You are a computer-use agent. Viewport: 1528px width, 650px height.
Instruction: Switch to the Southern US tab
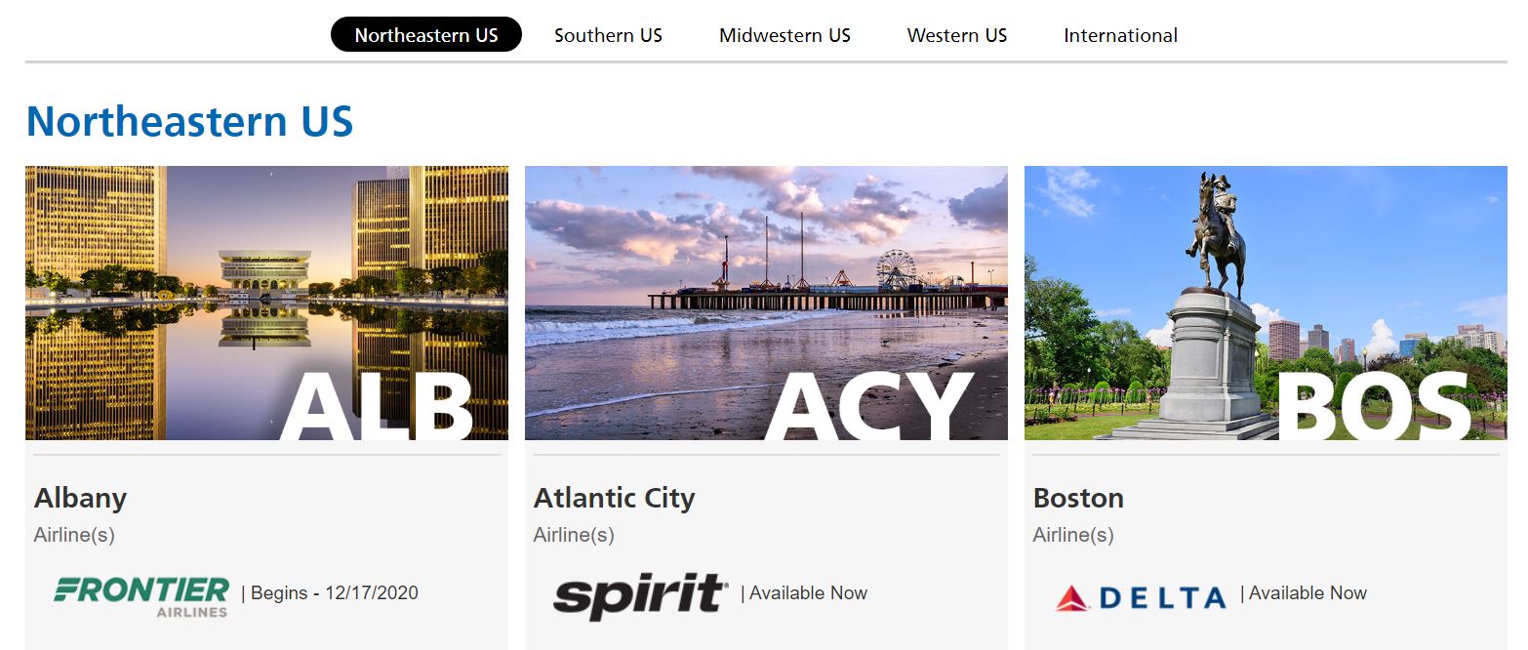(x=608, y=35)
